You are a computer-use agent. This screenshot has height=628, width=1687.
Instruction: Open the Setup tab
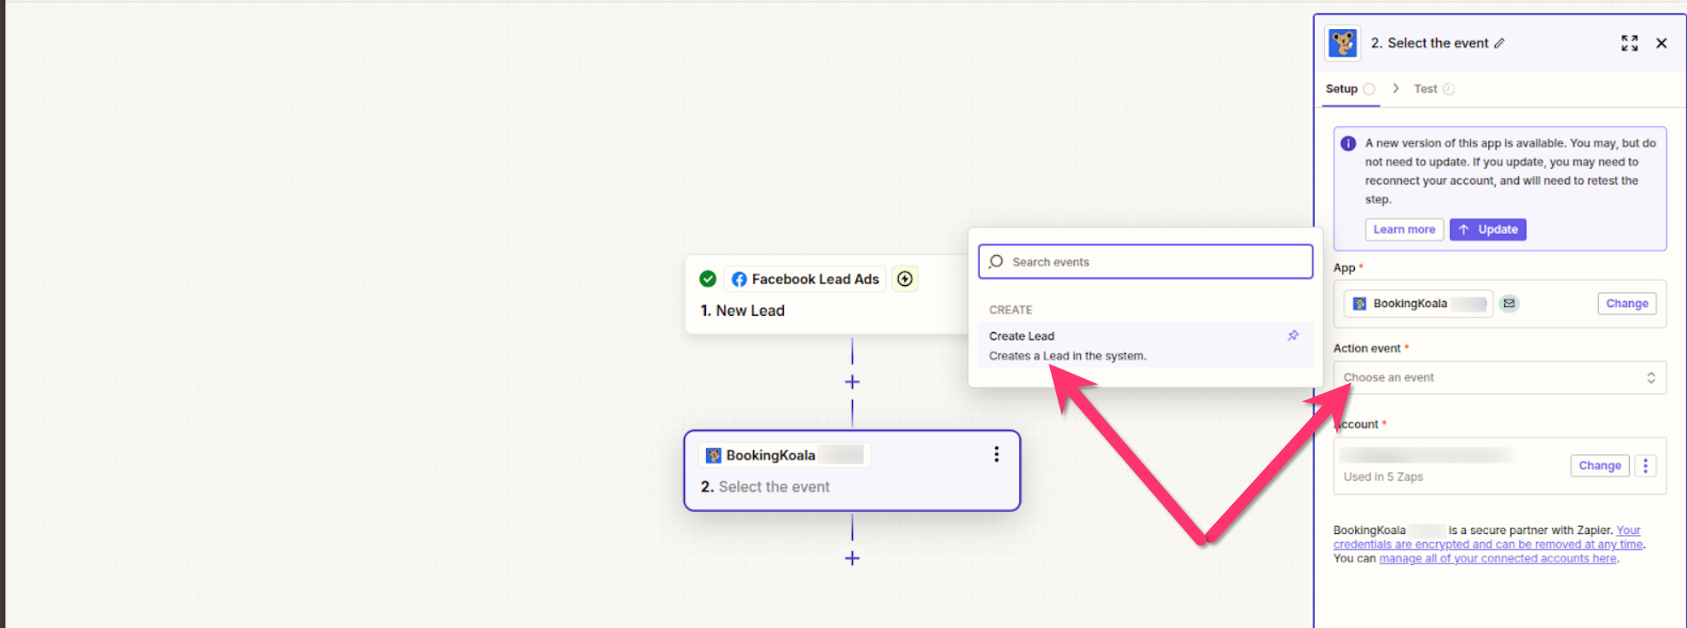[1341, 89]
